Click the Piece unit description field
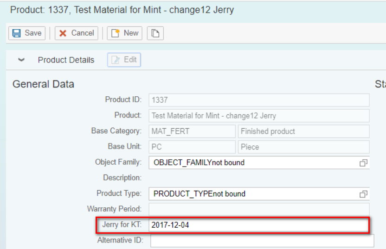This screenshot has height=249, width=386. click(x=303, y=147)
